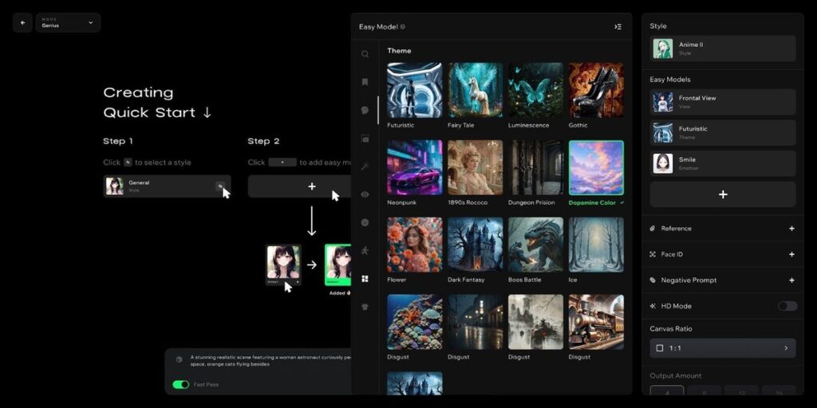Select the running figure pose icon

[365, 250]
